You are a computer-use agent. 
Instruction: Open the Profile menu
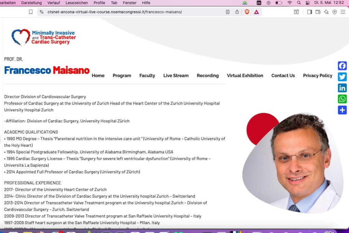(99, 3)
